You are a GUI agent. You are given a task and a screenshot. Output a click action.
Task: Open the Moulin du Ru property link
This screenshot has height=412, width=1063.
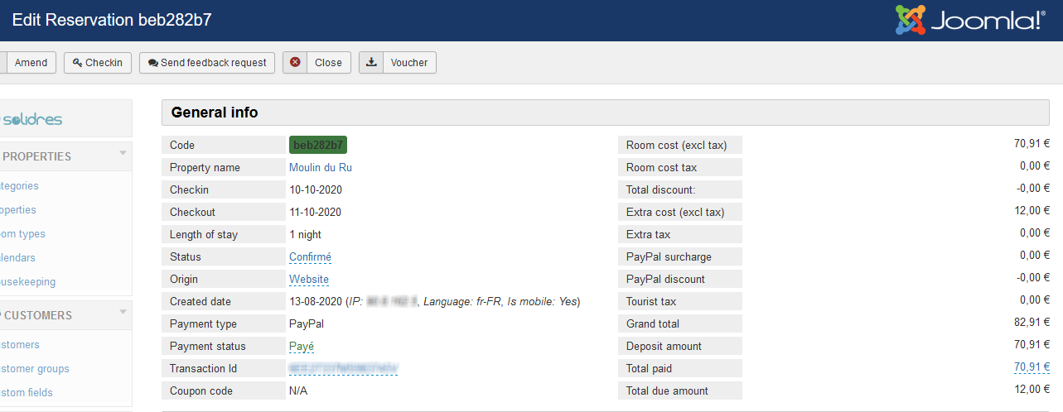coord(320,167)
